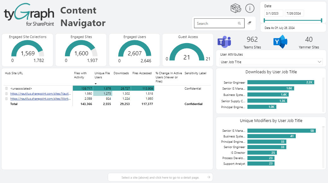Click the information icon near the search box

[x=249, y=8]
